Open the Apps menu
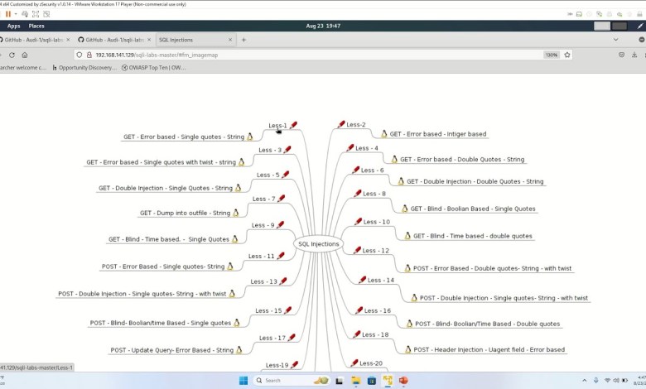646x389 pixels. [x=13, y=26]
